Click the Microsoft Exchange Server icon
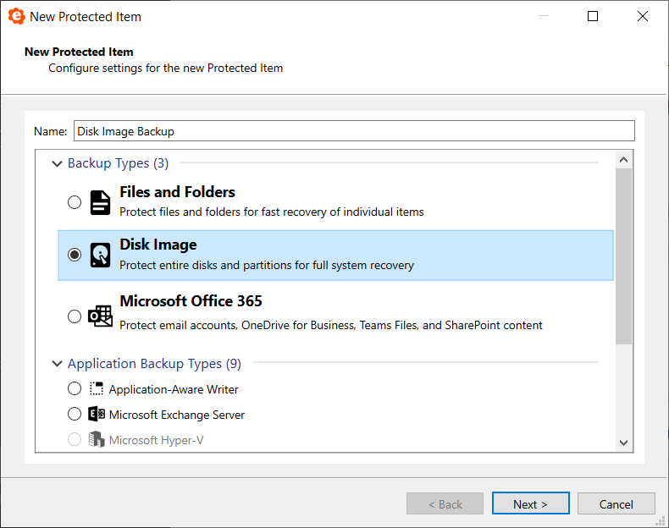Screen dimensions: 669x528 coord(97,415)
